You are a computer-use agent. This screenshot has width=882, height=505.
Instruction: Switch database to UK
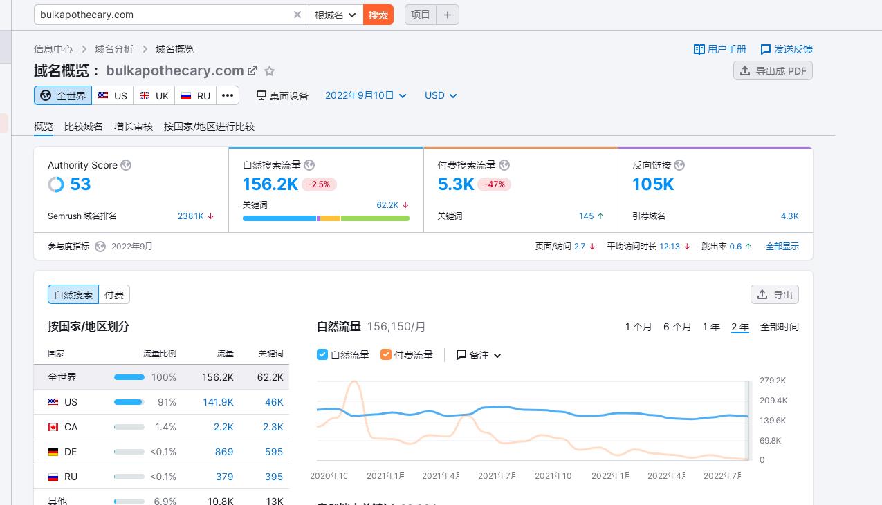tap(154, 95)
